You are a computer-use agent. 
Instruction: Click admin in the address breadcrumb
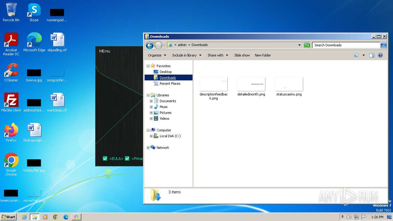(x=182, y=45)
